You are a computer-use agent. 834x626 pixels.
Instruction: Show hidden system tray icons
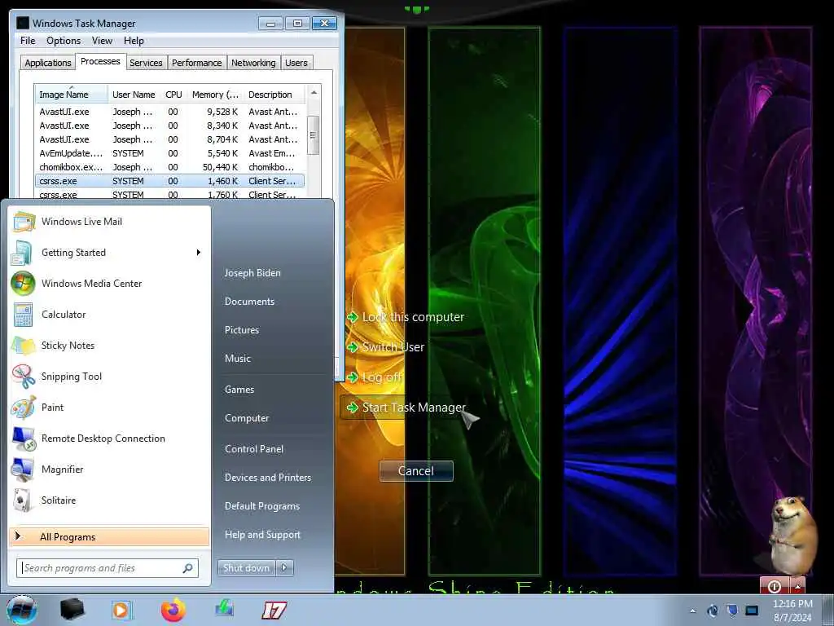(692, 611)
